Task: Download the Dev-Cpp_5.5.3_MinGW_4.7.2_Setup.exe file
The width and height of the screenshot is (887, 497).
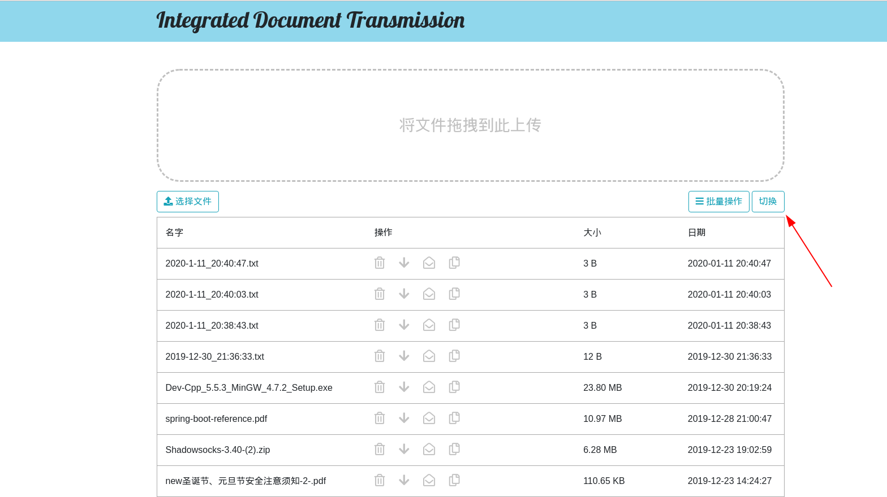Action: [404, 387]
